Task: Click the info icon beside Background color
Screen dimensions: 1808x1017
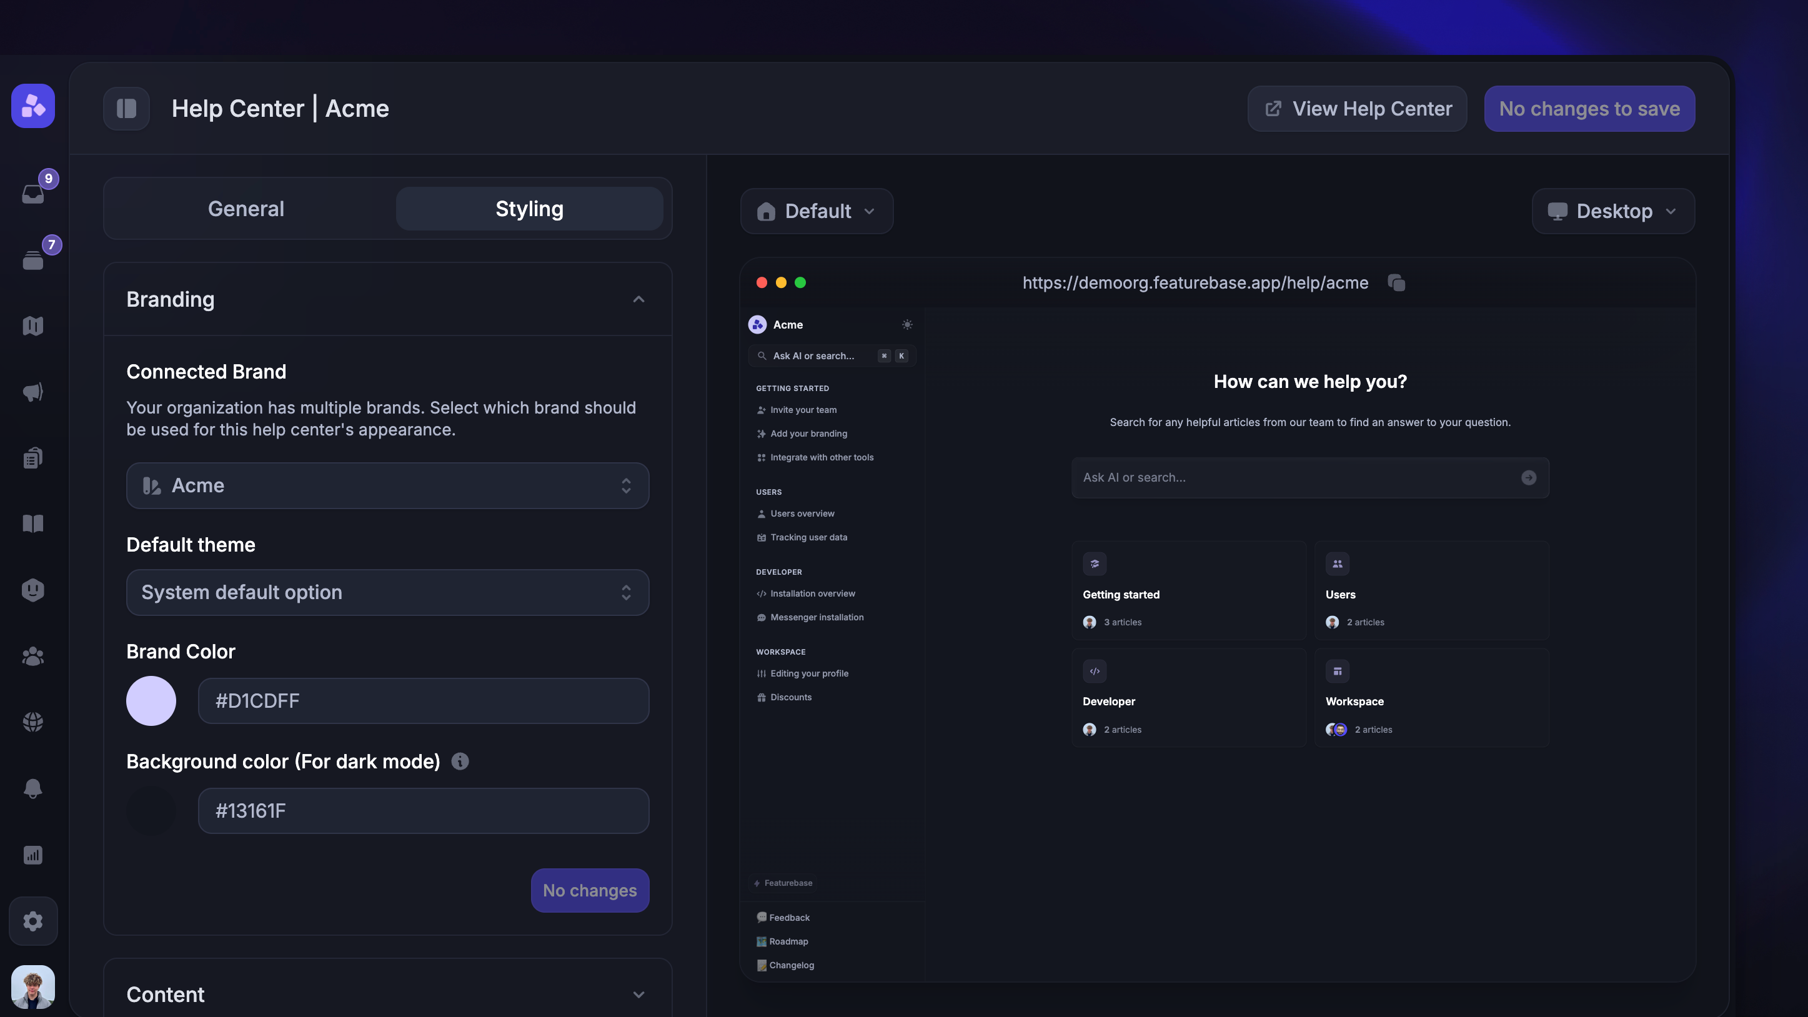Action: [x=460, y=762]
